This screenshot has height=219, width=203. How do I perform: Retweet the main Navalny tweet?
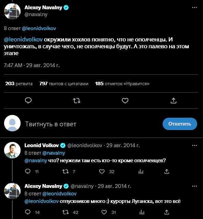pos(77,101)
